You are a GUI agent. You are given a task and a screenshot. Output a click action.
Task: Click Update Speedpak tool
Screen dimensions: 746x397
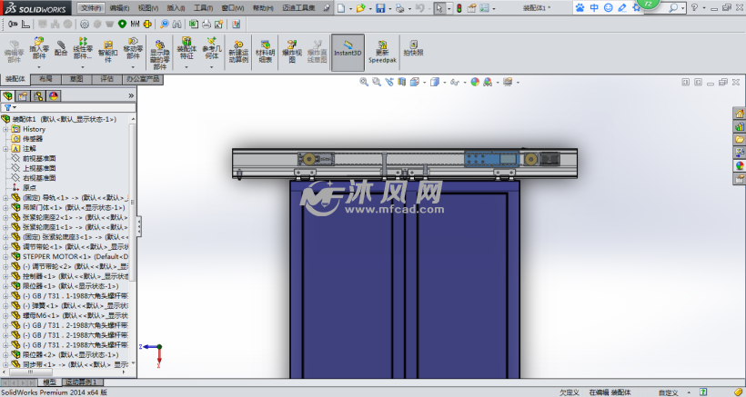tap(382, 52)
